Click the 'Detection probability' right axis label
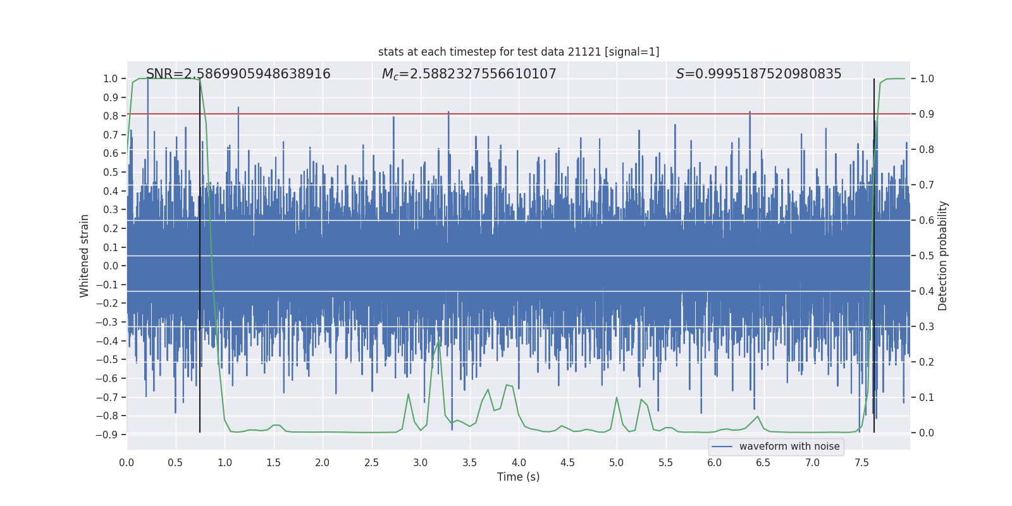1012x506 pixels. click(x=943, y=256)
